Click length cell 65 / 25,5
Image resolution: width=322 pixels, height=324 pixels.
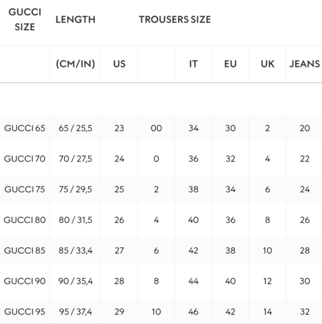point(76,128)
